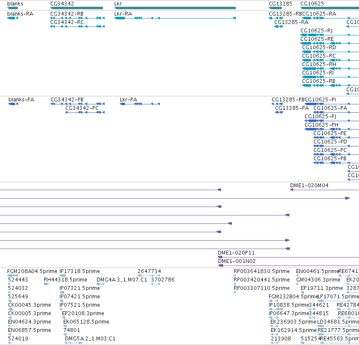The image size is (359, 345).
Task: Select transcript CG34342-RB
Action: tap(77, 18)
